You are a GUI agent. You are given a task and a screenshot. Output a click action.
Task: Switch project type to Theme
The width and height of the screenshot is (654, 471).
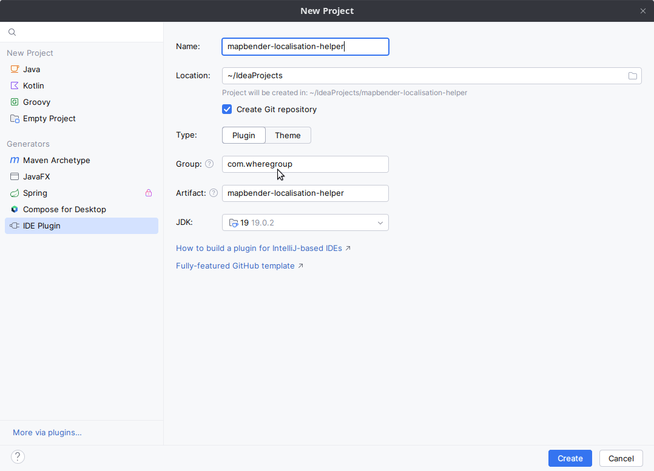[288, 135]
